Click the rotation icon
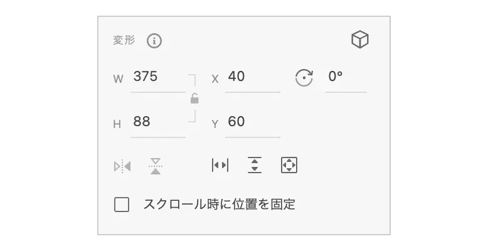Screen dimensions: 488x251 click(304, 78)
